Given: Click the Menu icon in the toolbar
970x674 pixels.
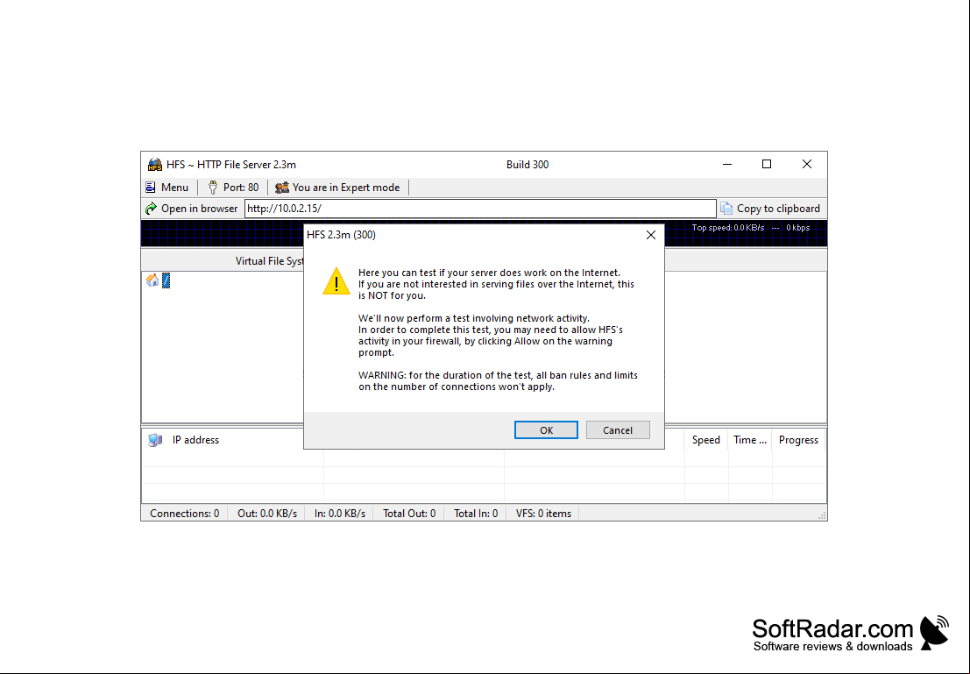Looking at the screenshot, I should (x=151, y=188).
